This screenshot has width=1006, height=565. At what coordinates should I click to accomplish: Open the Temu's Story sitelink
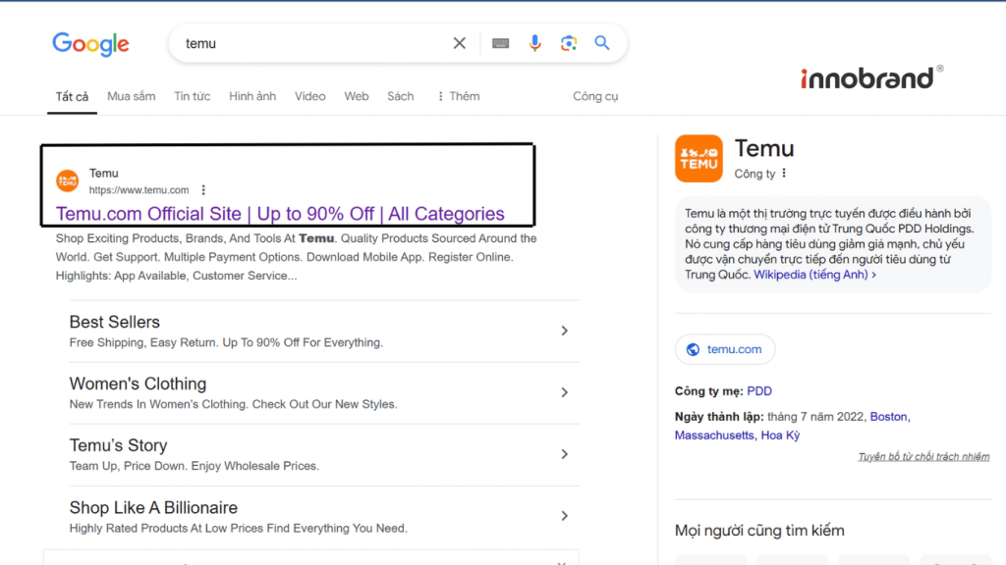click(118, 445)
